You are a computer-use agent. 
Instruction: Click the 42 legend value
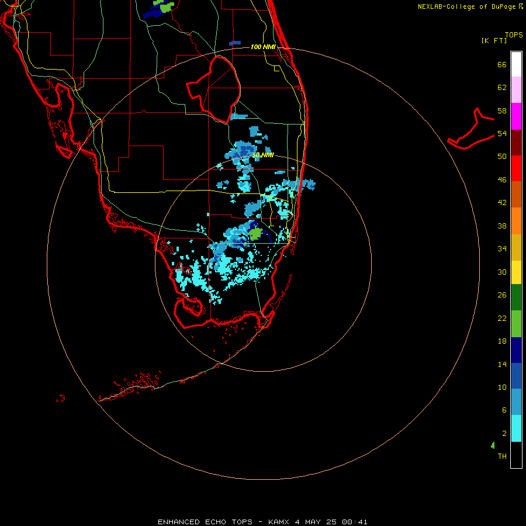(502, 202)
